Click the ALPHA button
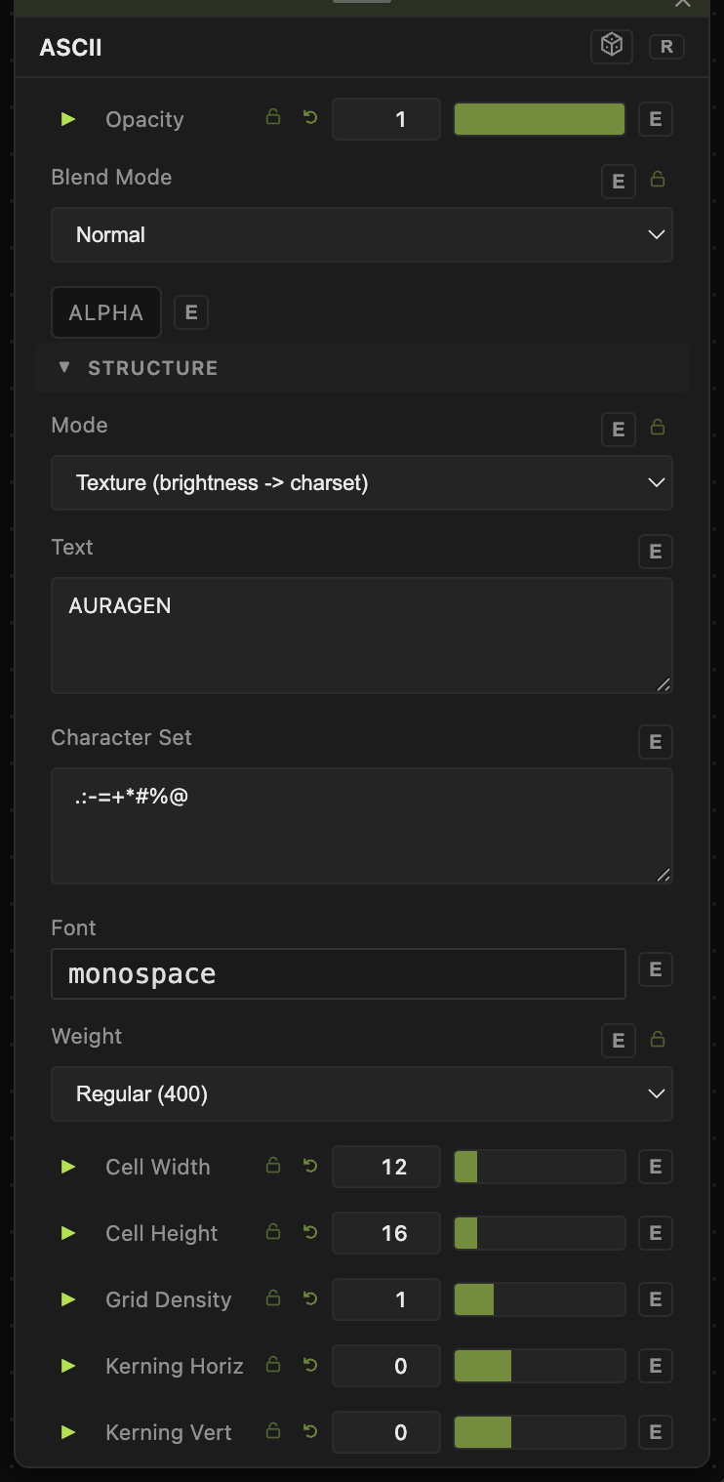The height and width of the screenshot is (1482, 724). pos(106,312)
